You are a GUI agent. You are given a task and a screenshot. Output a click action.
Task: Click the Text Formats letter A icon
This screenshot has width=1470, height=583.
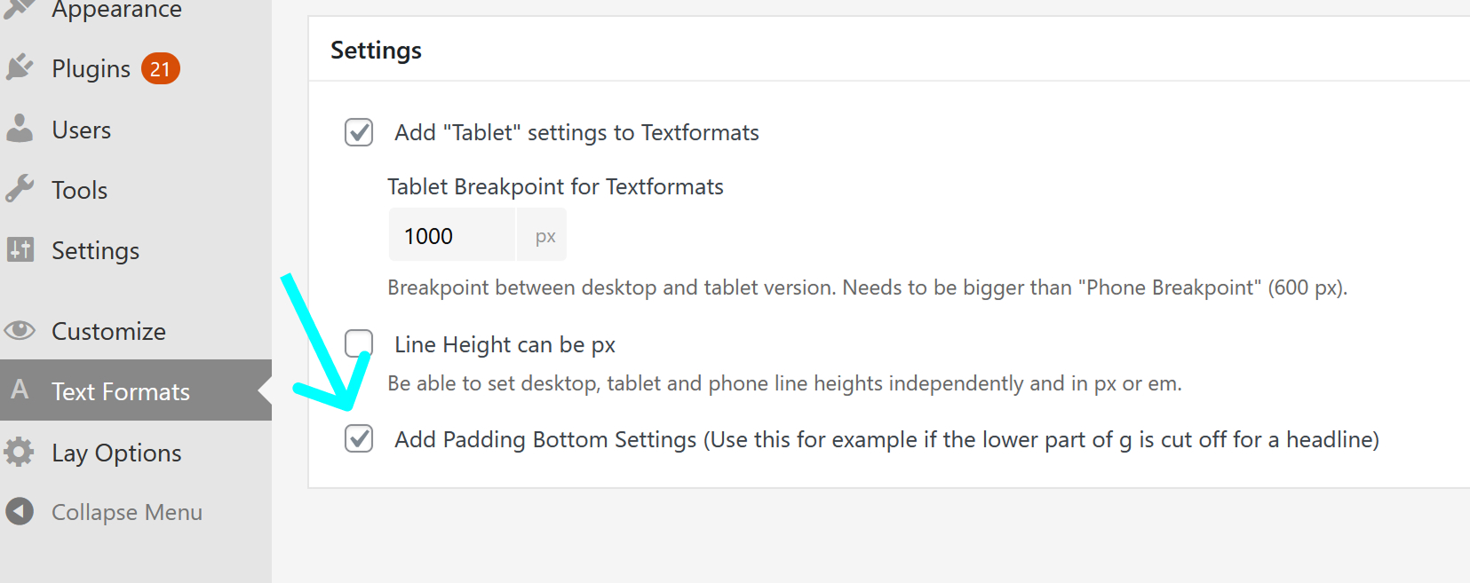tap(20, 390)
